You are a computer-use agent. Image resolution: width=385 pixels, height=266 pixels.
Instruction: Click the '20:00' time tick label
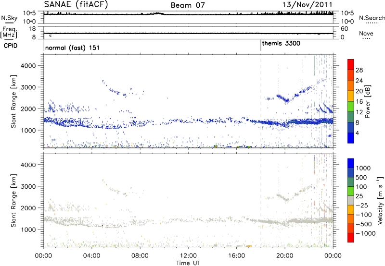284,256
